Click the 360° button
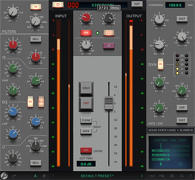The height and width of the screenshot is (180, 195). point(137,4)
